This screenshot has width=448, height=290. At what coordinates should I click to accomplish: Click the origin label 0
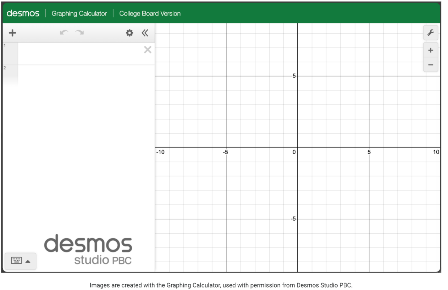point(294,152)
